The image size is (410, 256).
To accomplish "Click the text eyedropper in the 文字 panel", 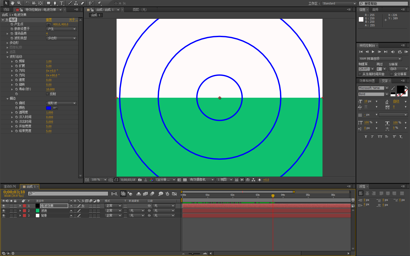I will click(393, 88).
